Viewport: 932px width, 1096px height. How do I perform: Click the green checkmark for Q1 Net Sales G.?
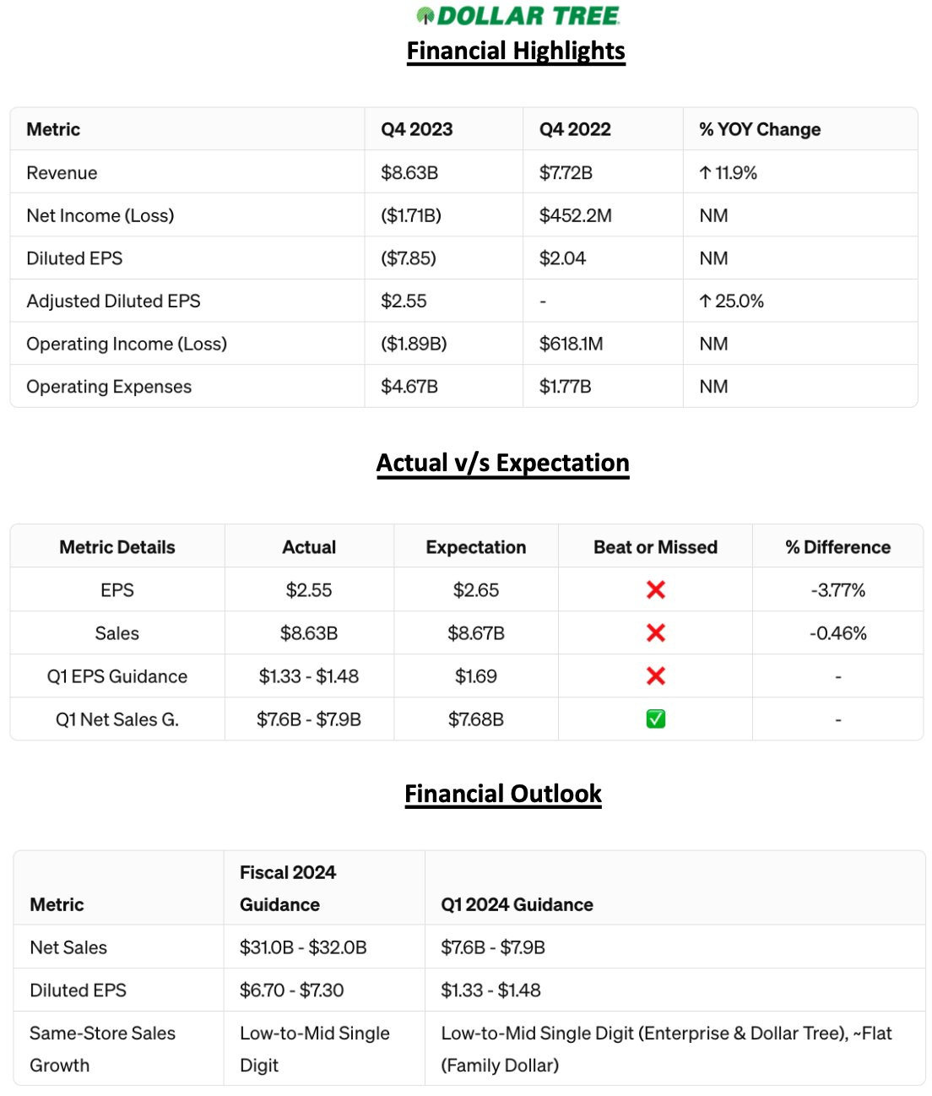(x=655, y=719)
